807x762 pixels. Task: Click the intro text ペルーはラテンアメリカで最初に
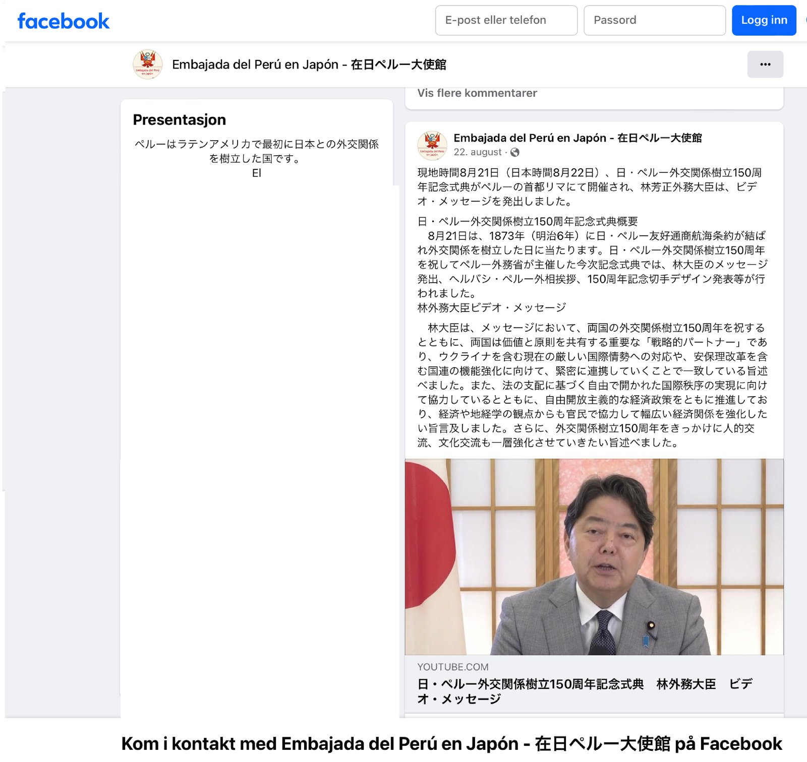(x=256, y=151)
